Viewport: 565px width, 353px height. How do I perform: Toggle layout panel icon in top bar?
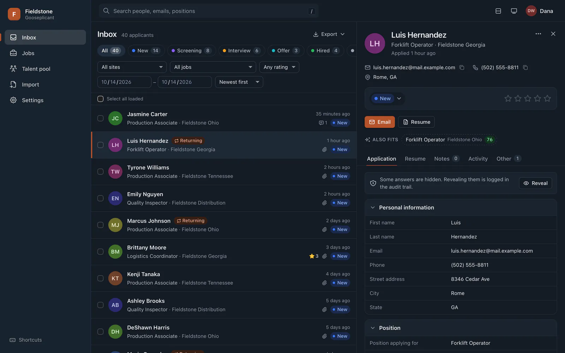point(498,11)
